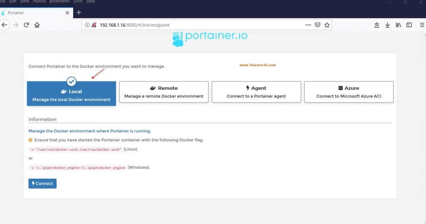Select the Local Docker environment option
Screen dimensions: 426x224
click(72, 94)
